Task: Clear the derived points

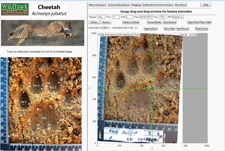Action: click(169, 22)
